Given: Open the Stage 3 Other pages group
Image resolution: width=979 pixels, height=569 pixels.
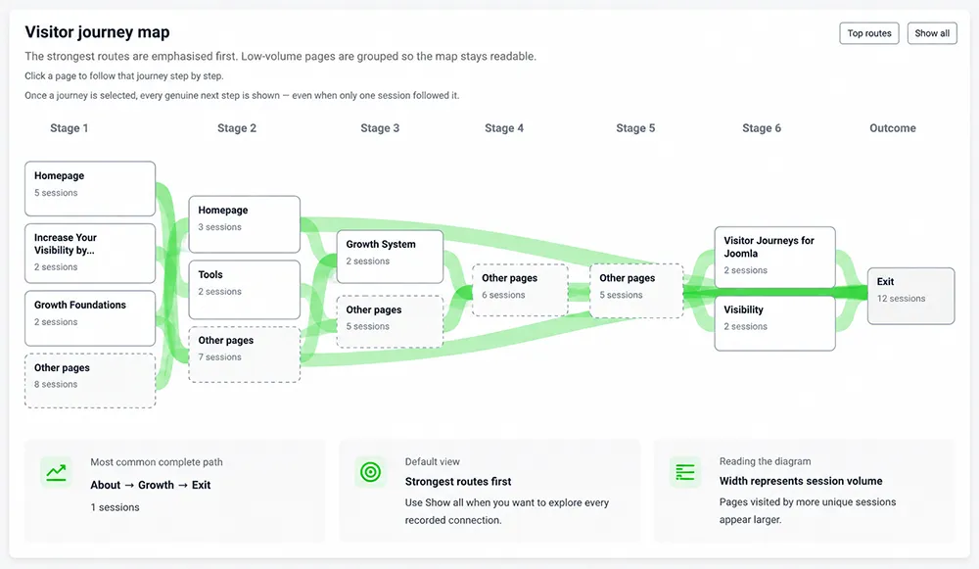Looking at the screenshot, I should (x=391, y=321).
